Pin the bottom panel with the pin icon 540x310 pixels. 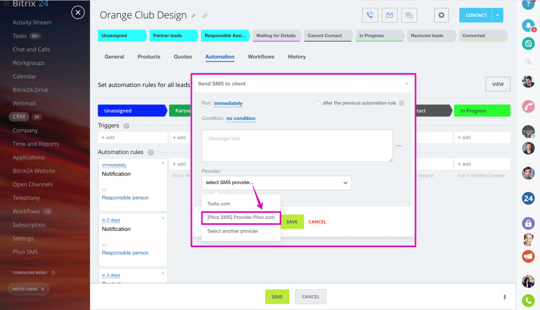505,297
